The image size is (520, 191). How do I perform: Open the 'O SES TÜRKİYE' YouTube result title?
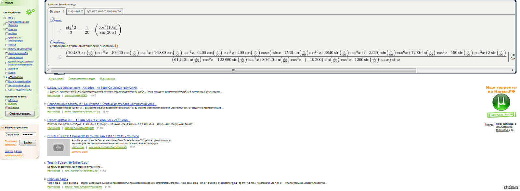point(93,136)
